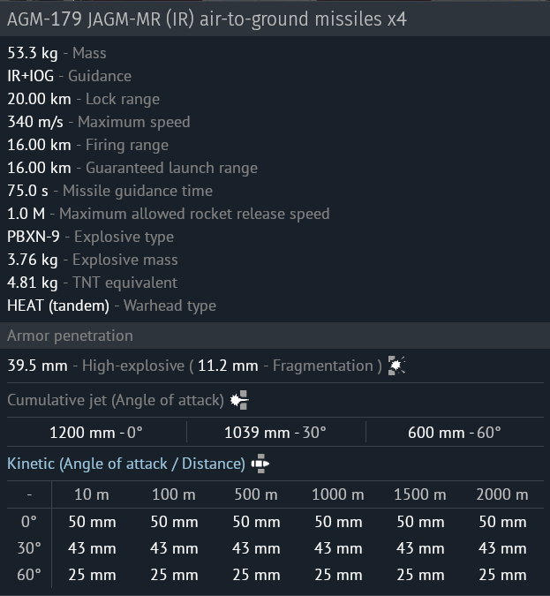Click the 50 mm cell under 1000 m
This screenshot has width=550, height=596.
click(x=338, y=522)
